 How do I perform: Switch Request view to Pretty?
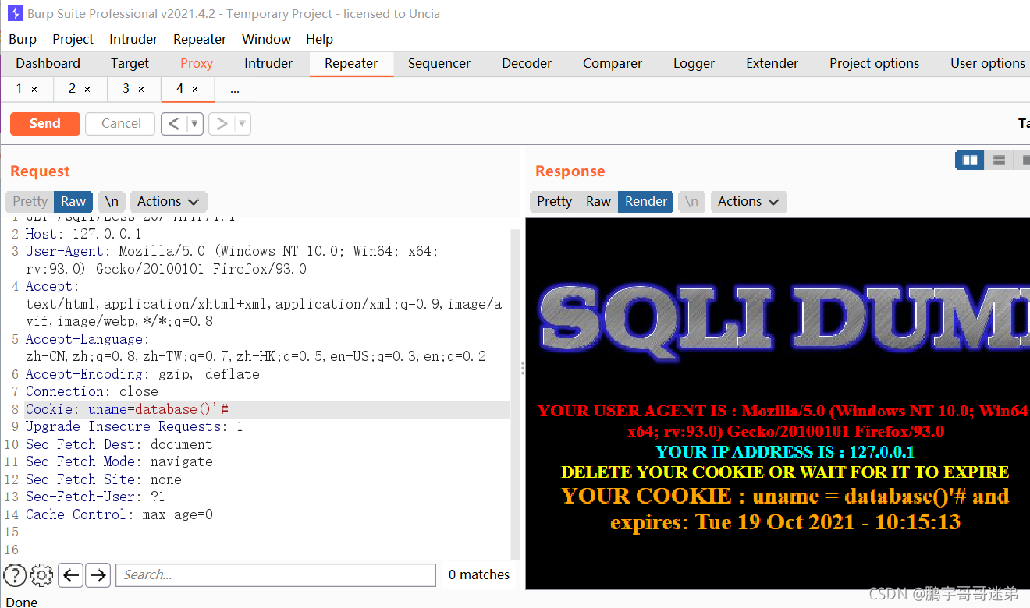click(30, 201)
